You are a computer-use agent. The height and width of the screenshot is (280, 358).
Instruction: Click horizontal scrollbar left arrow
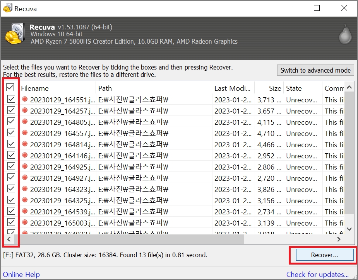[x=9, y=239]
